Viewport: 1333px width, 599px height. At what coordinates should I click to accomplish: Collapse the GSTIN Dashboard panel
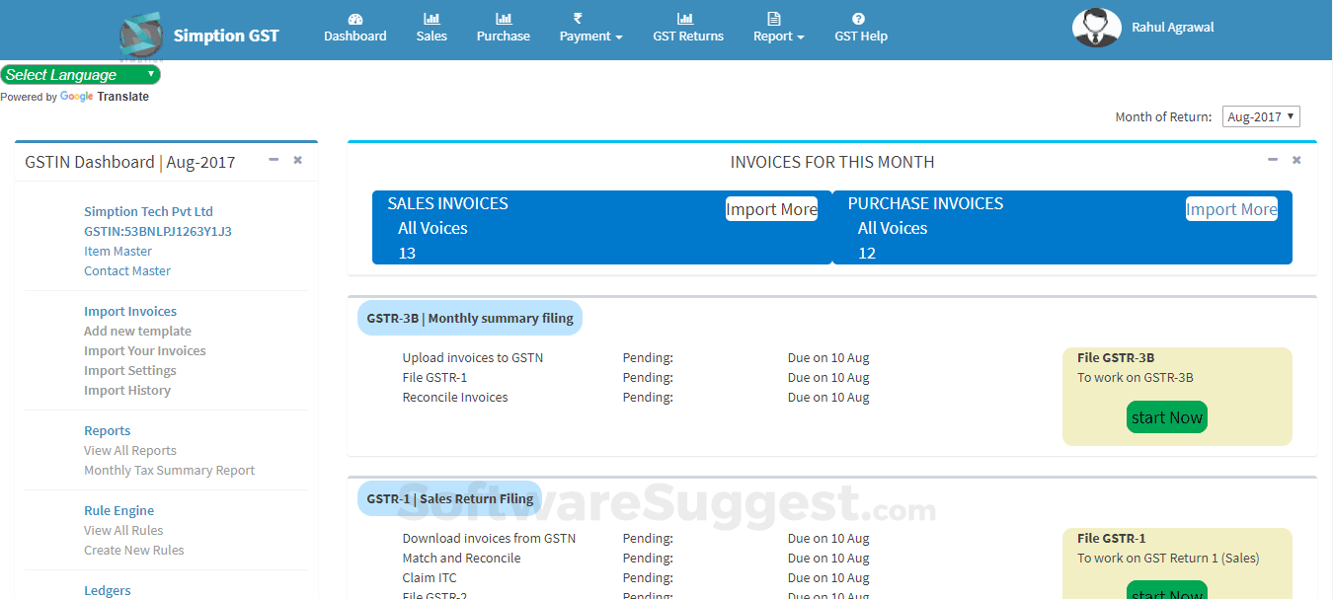pos(274,159)
